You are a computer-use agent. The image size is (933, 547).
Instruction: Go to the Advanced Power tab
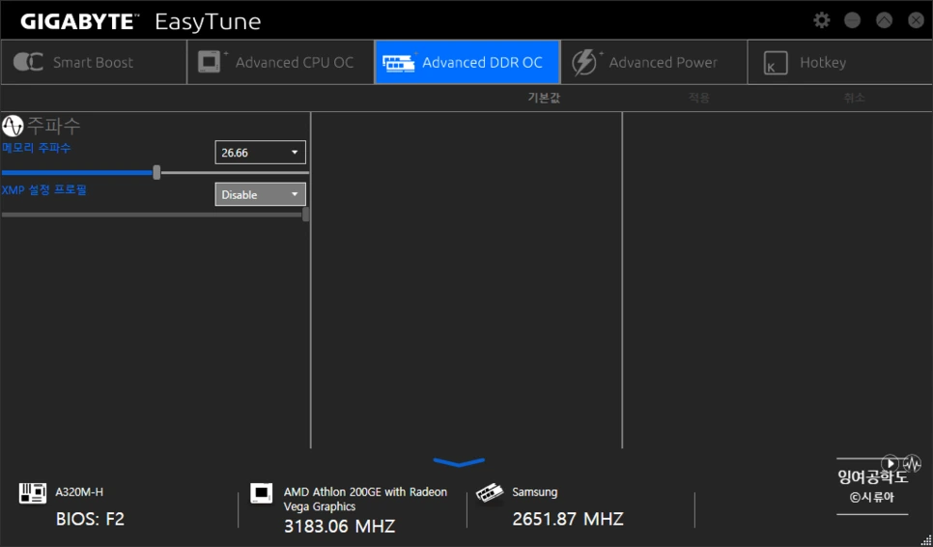point(654,62)
